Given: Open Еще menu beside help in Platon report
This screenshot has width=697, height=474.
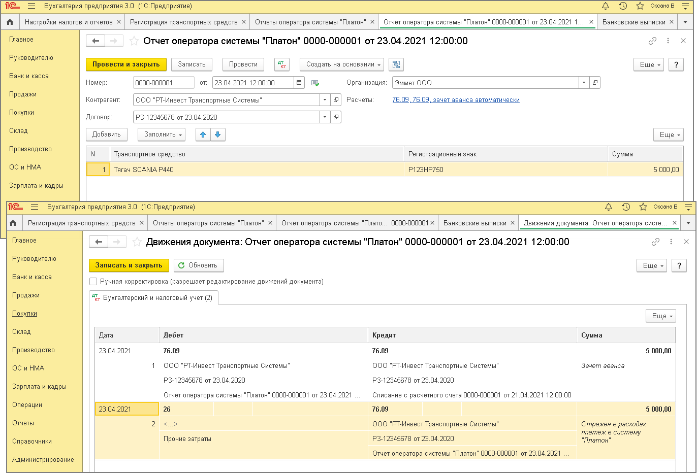Looking at the screenshot, I should pos(649,64).
